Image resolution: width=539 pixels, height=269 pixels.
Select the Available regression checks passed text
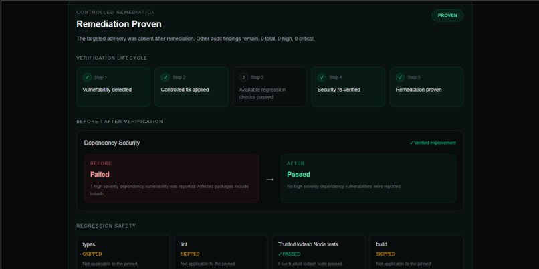click(x=262, y=93)
